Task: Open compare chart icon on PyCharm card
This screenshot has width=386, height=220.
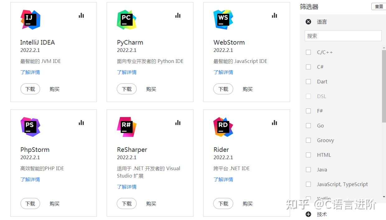Action: [x=178, y=15]
